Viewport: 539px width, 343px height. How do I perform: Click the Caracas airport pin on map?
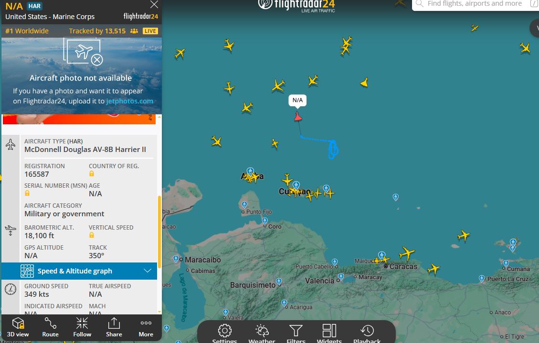click(x=381, y=255)
